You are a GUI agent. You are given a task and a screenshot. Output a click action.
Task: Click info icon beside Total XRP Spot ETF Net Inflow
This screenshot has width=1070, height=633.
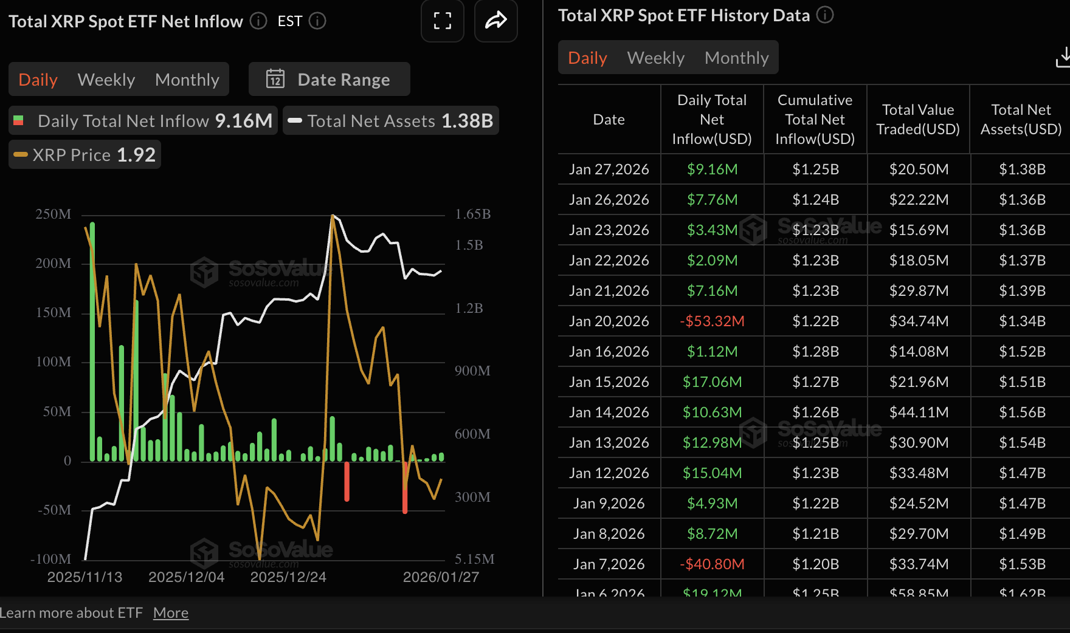(258, 21)
